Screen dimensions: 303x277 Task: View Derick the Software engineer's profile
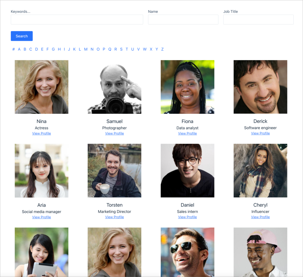[x=260, y=133]
